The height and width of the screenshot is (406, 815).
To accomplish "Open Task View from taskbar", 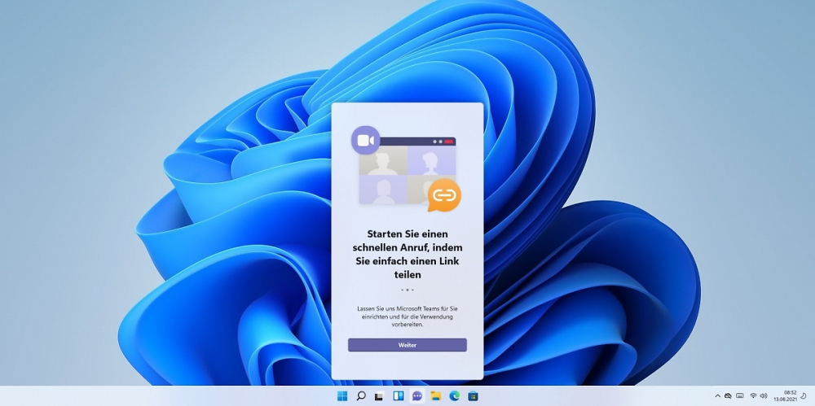I will point(379,396).
